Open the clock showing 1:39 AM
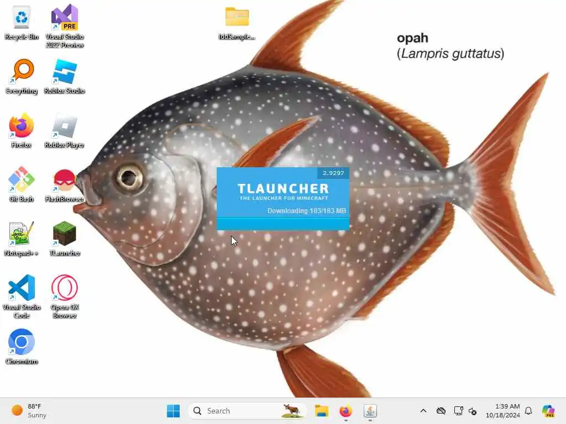The image size is (566, 424). coord(503,411)
